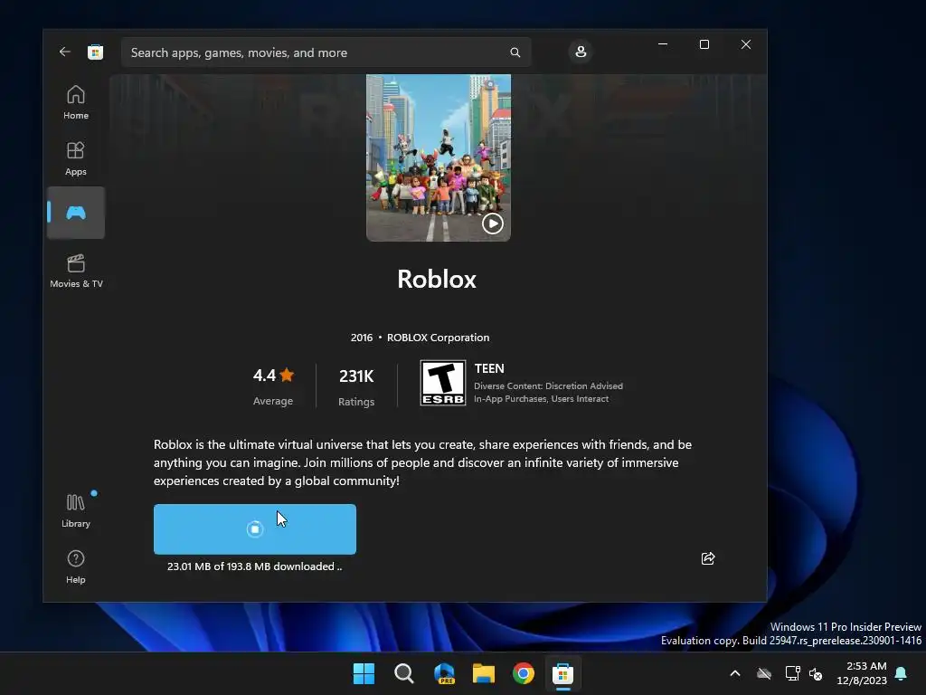Select the Gaming controller sidebar item
Screen dimensions: 926x695
(x=76, y=213)
